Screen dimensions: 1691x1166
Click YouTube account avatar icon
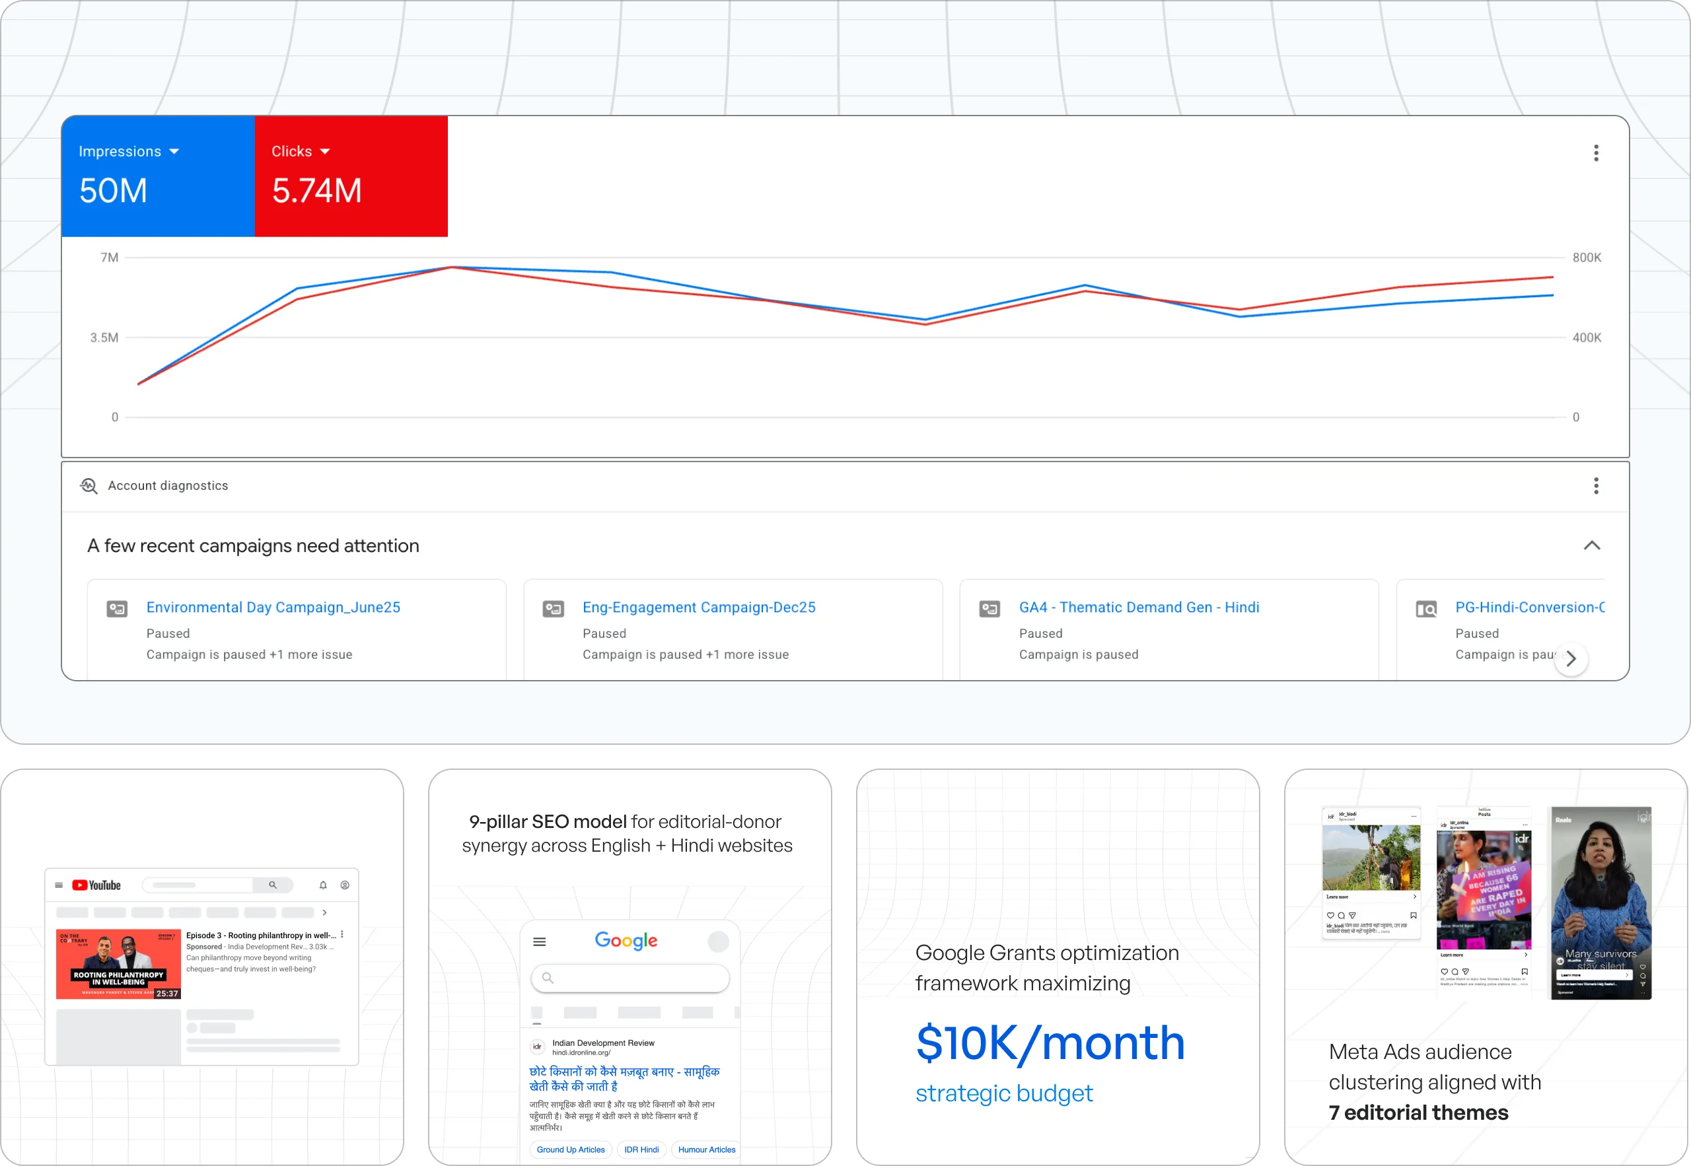click(345, 885)
